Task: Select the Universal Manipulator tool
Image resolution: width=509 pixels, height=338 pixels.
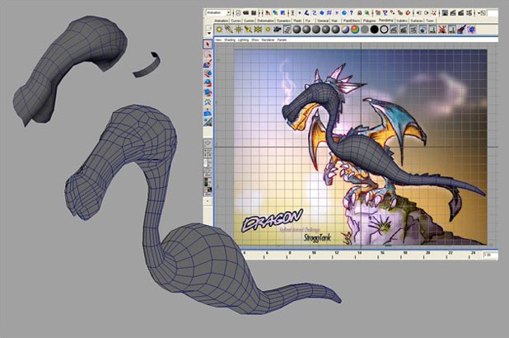Action: [x=208, y=102]
